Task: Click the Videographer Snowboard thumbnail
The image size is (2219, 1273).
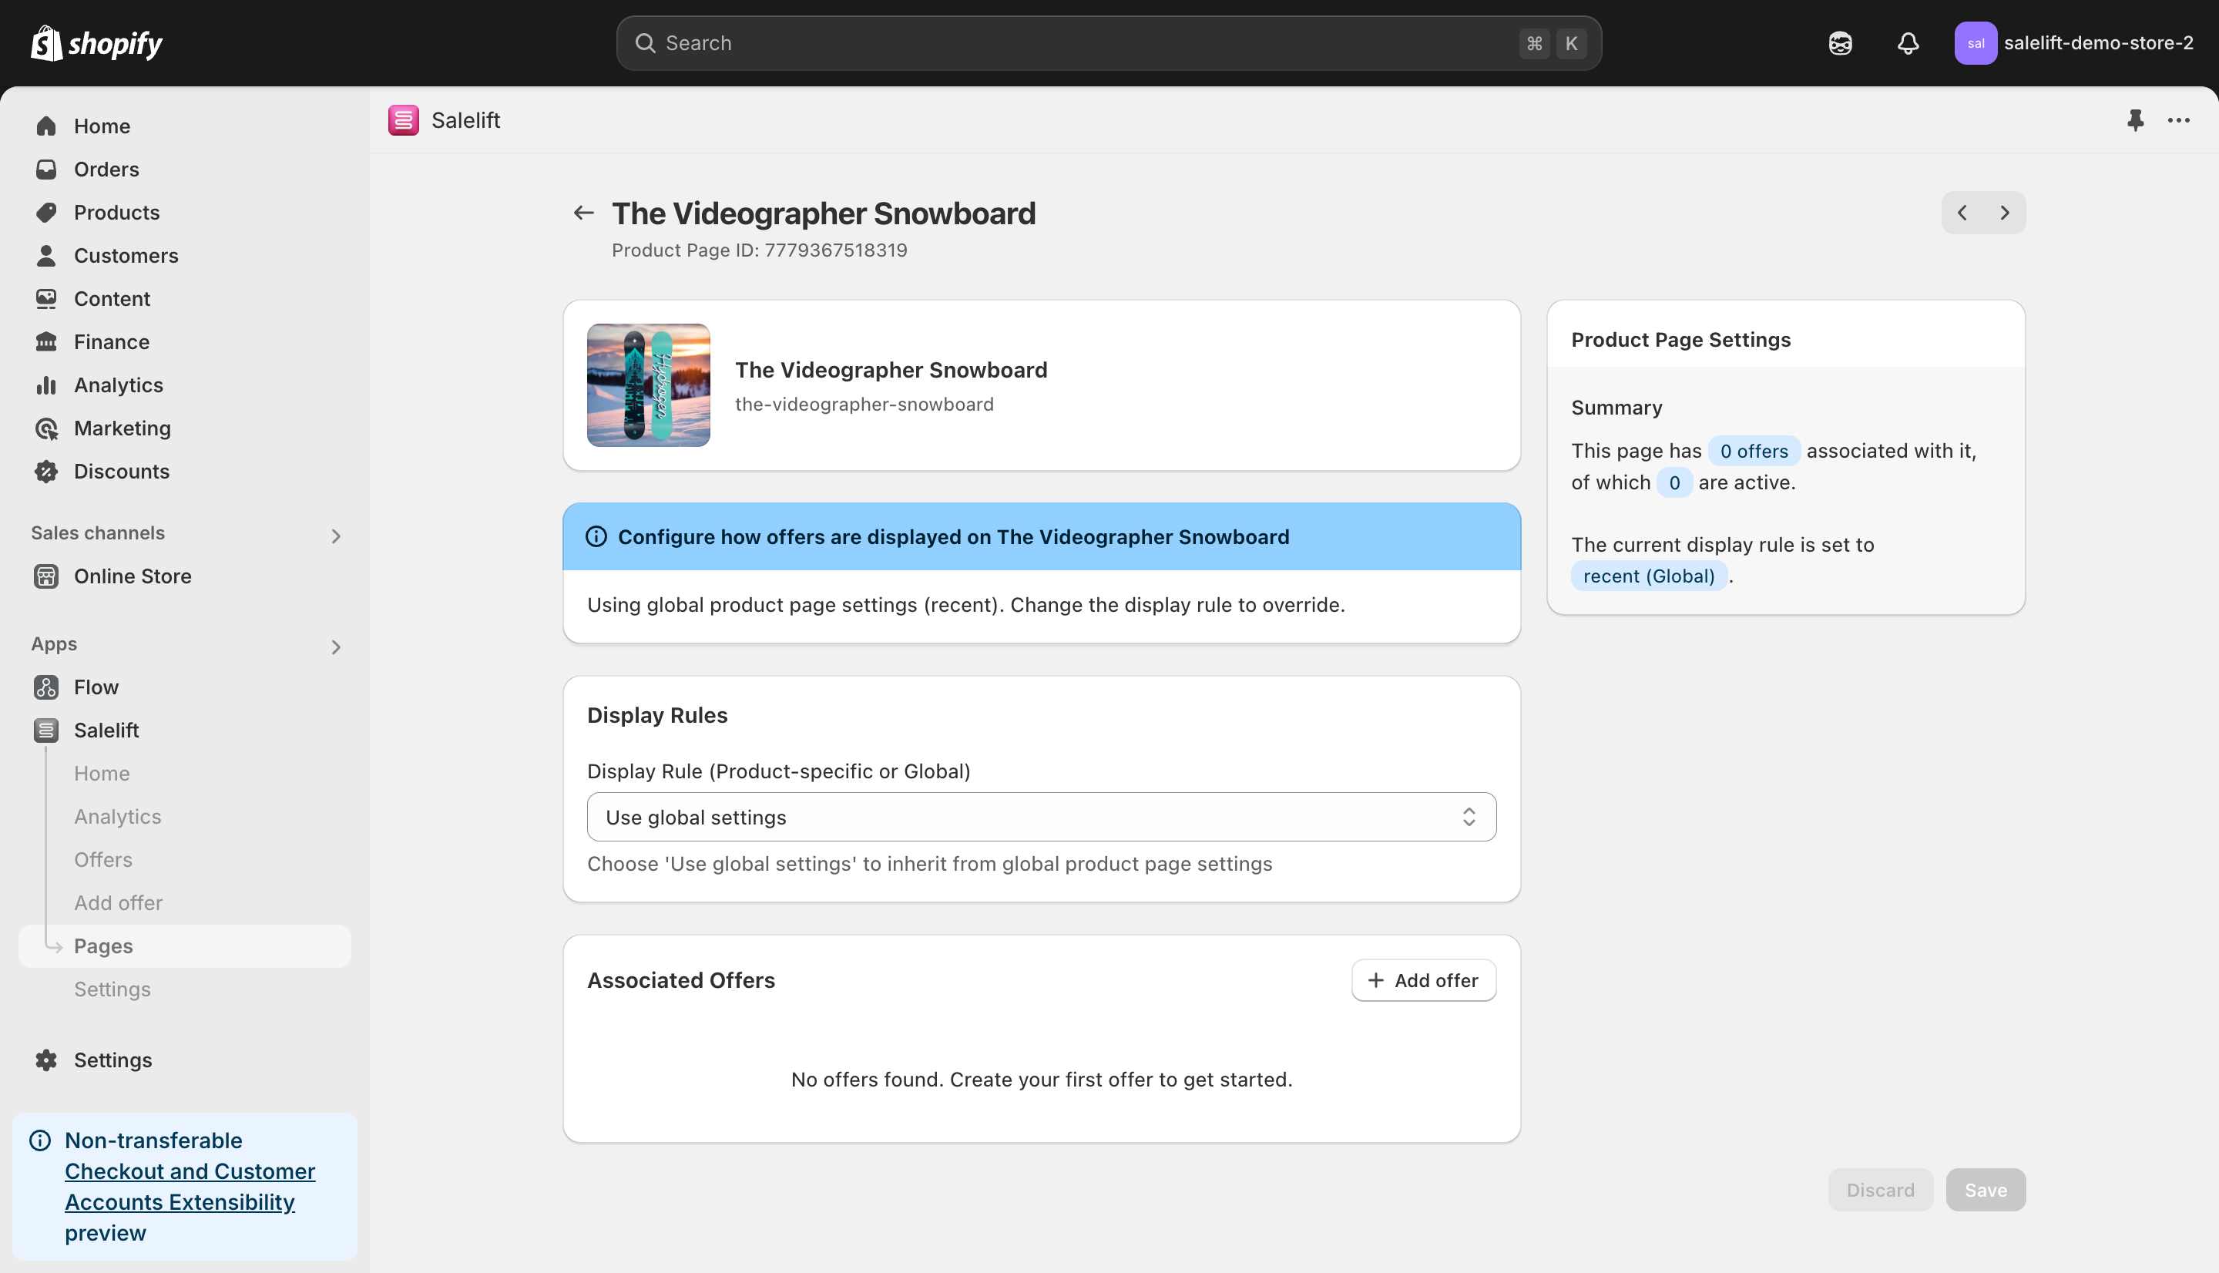Action: click(x=648, y=385)
